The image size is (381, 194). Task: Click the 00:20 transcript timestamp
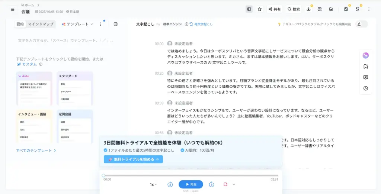pyautogui.click(x=159, y=73)
